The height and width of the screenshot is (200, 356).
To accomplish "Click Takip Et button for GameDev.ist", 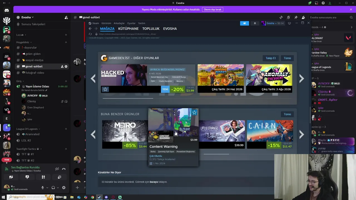I will coord(271,58).
